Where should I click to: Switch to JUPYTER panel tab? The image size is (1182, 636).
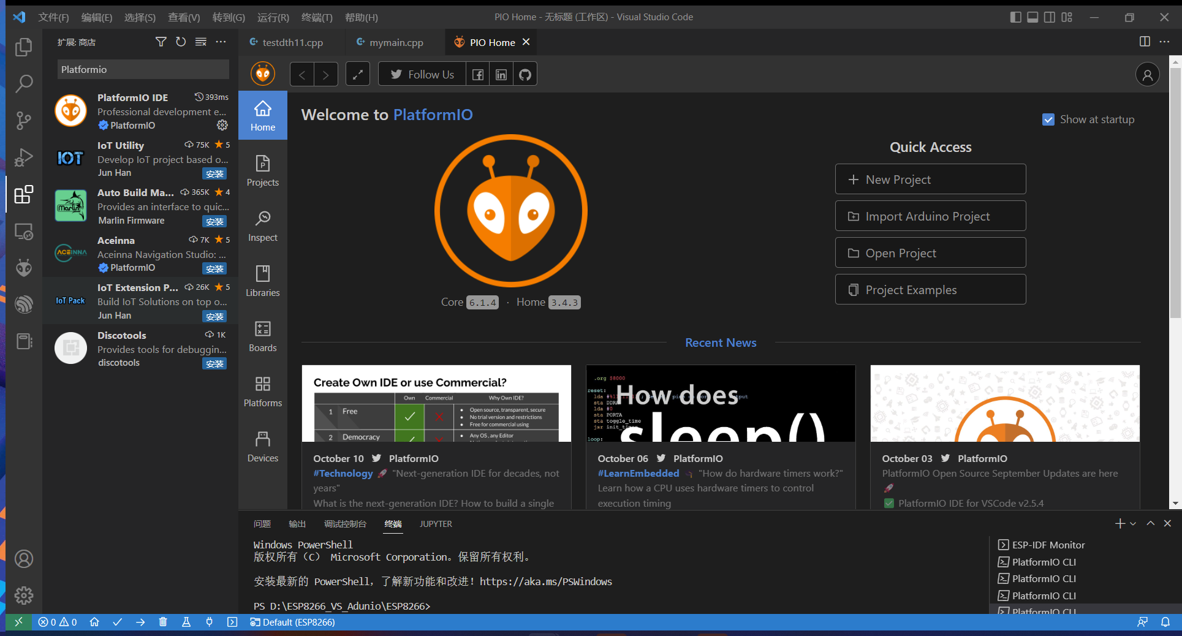tap(436, 524)
